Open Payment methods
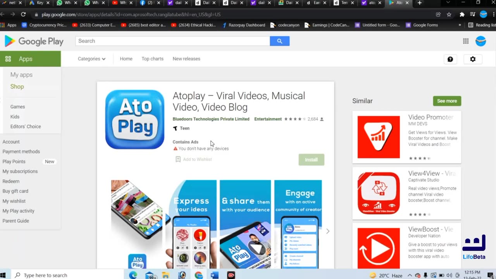The width and height of the screenshot is (496, 279). tap(21, 152)
